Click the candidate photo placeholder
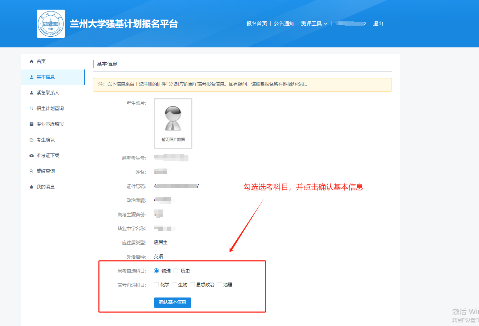479x326 pixels. click(x=173, y=123)
